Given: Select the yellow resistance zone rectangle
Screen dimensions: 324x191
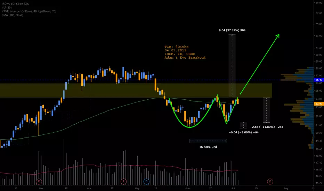Looking at the screenshot, I should pos(136,90).
